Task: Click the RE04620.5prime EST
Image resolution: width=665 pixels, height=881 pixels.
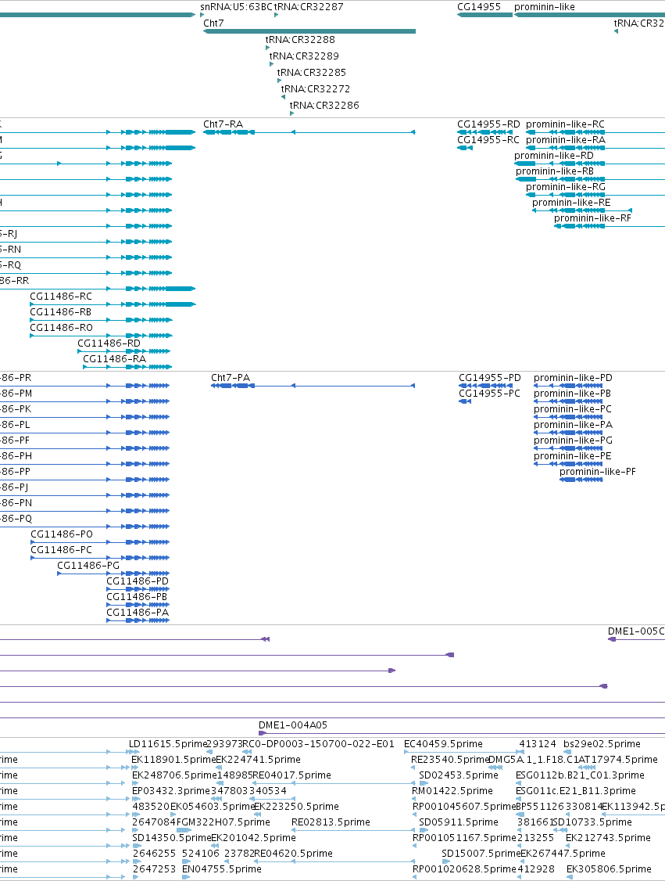Action: pos(334,861)
